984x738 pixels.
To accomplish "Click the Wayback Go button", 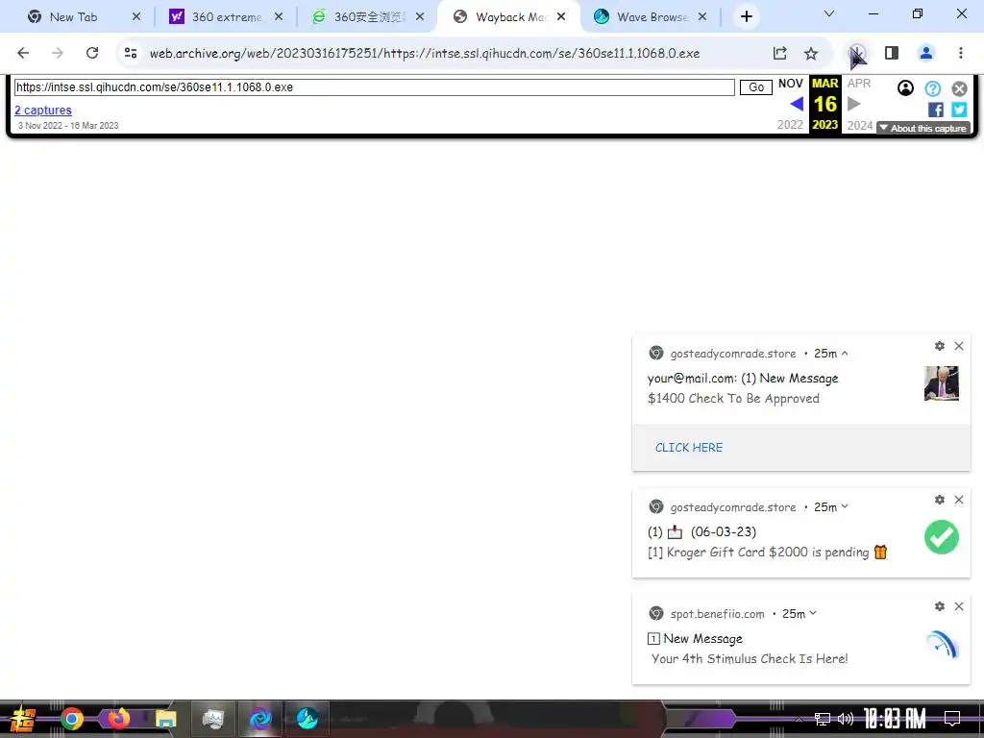I will [756, 87].
